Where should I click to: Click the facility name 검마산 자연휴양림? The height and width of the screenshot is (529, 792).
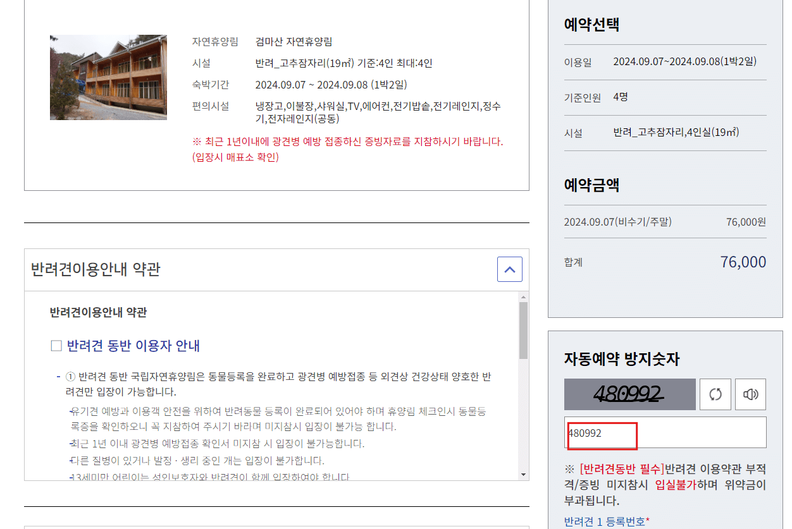[x=294, y=42]
